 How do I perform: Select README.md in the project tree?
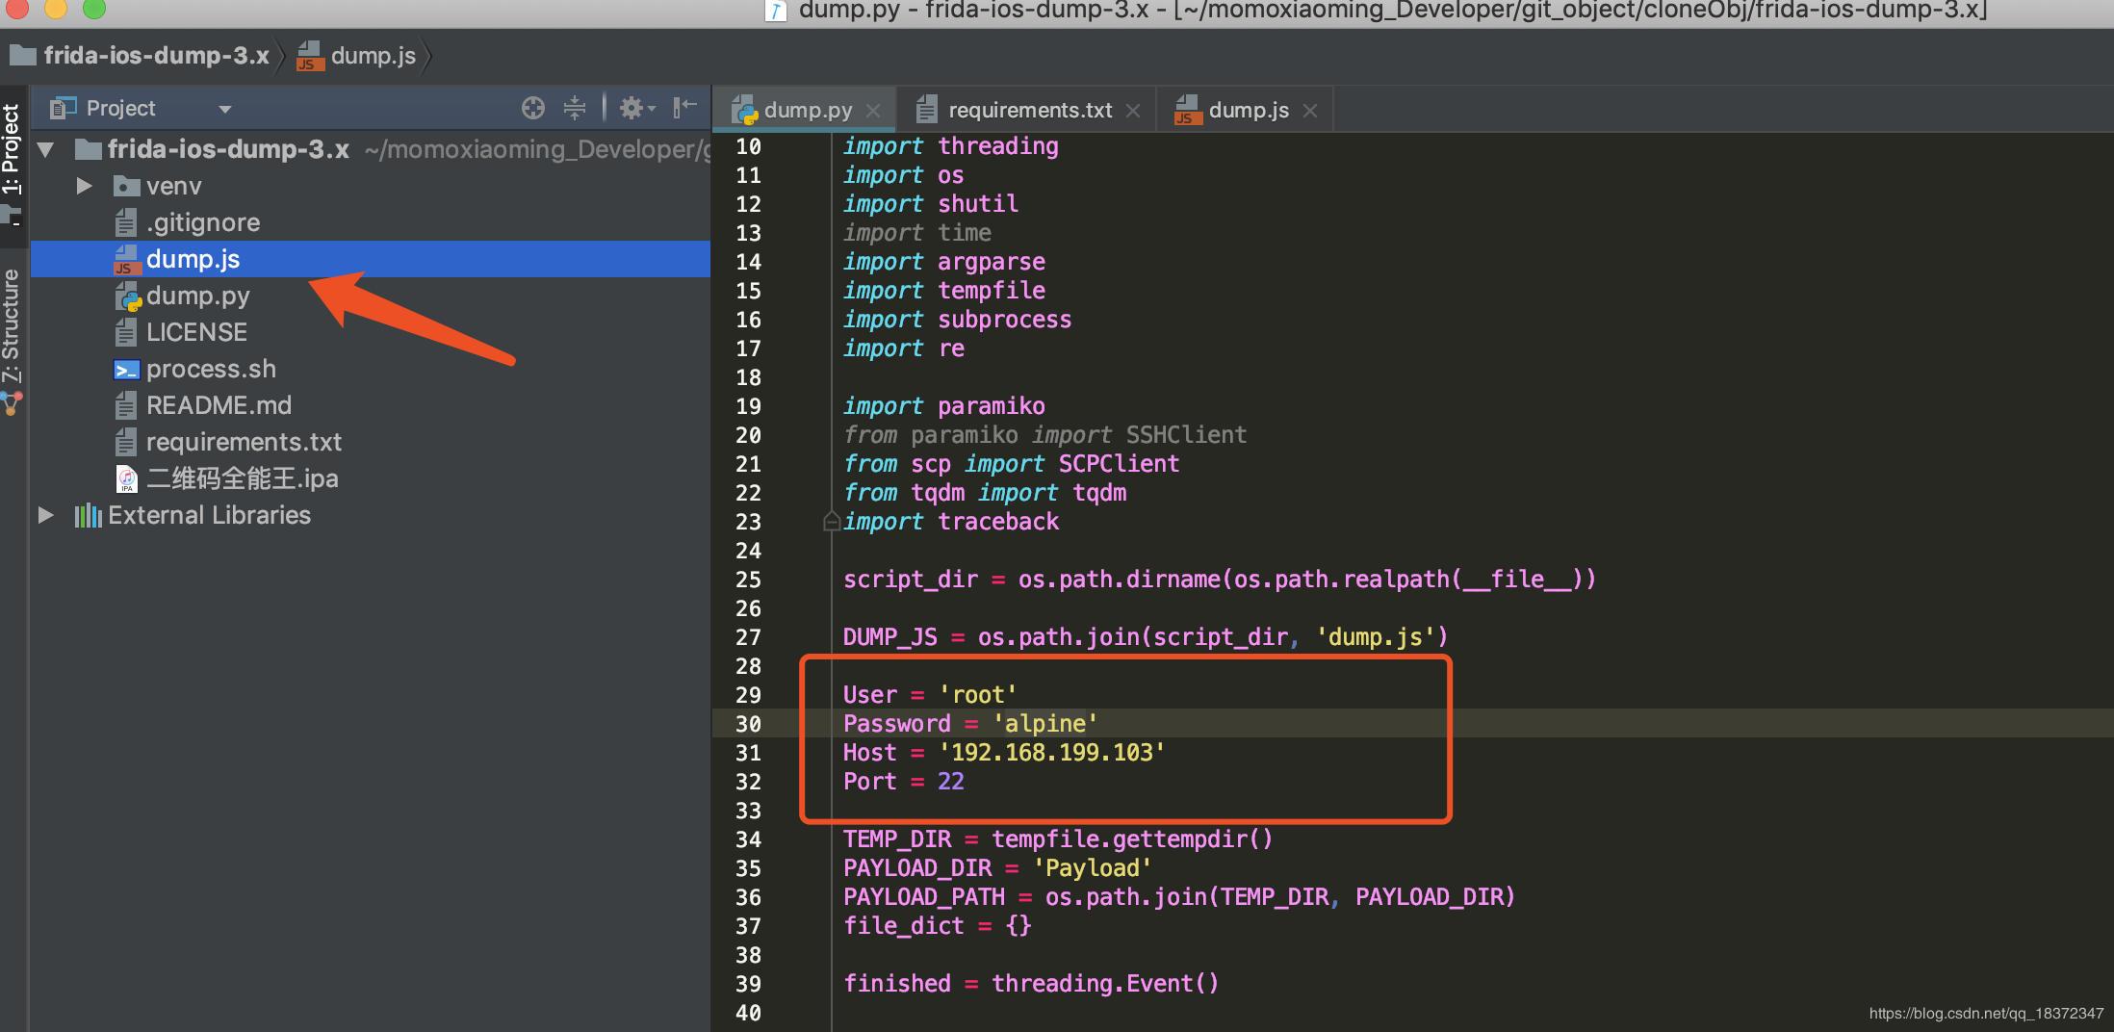coord(219,405)
